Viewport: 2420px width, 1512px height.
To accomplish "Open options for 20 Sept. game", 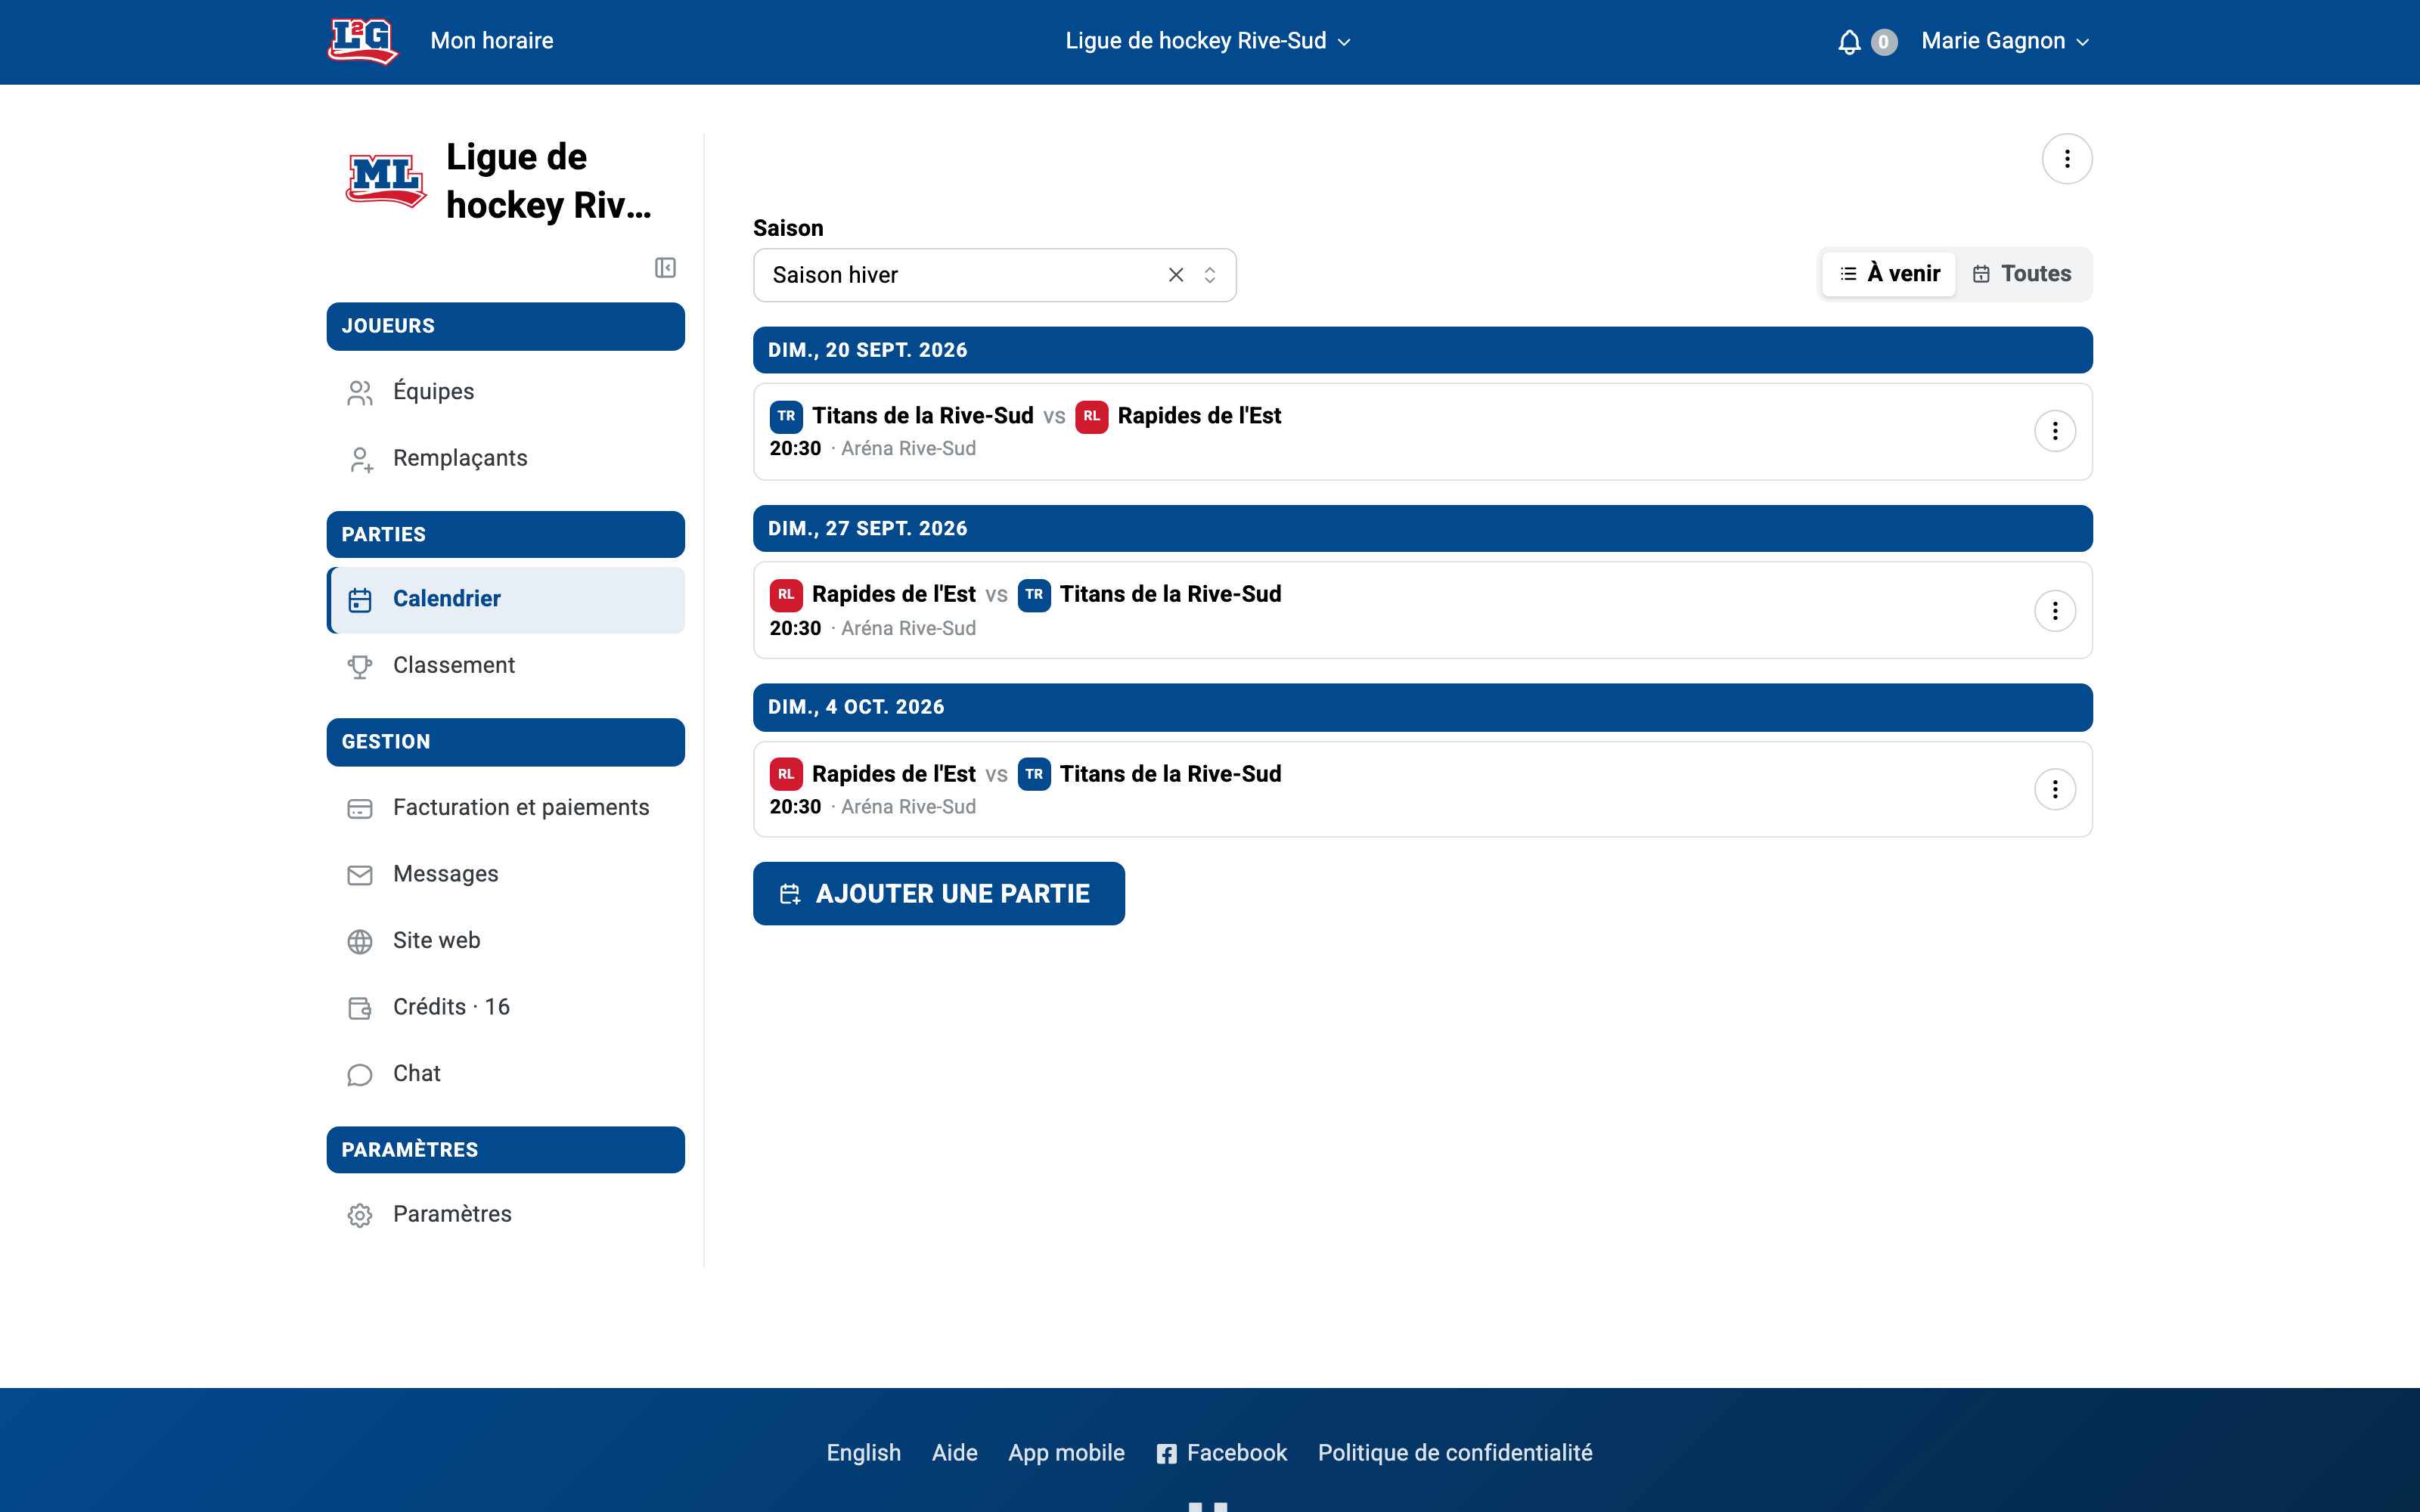I will tap(2054, 431).
